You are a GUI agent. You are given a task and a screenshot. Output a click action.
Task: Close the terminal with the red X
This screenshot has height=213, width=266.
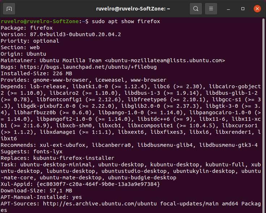pos(257,9)
